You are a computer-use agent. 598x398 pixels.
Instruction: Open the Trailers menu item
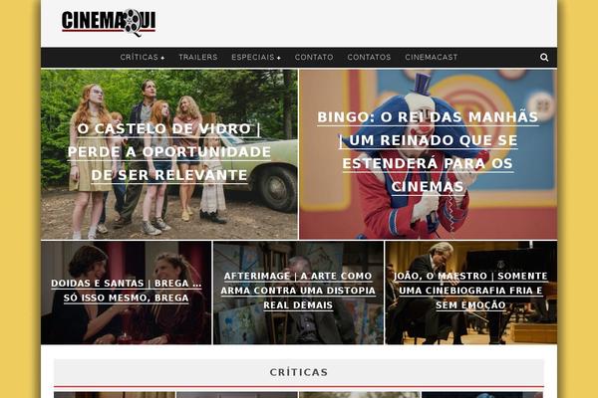tap(198, 57)
